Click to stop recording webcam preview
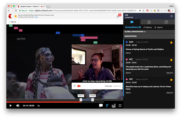The image size is (181, 118). pos(97,81)
